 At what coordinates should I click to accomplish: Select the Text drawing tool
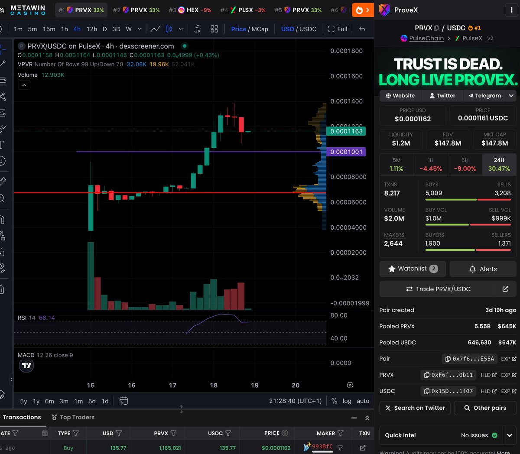click(x=2, y=145)
